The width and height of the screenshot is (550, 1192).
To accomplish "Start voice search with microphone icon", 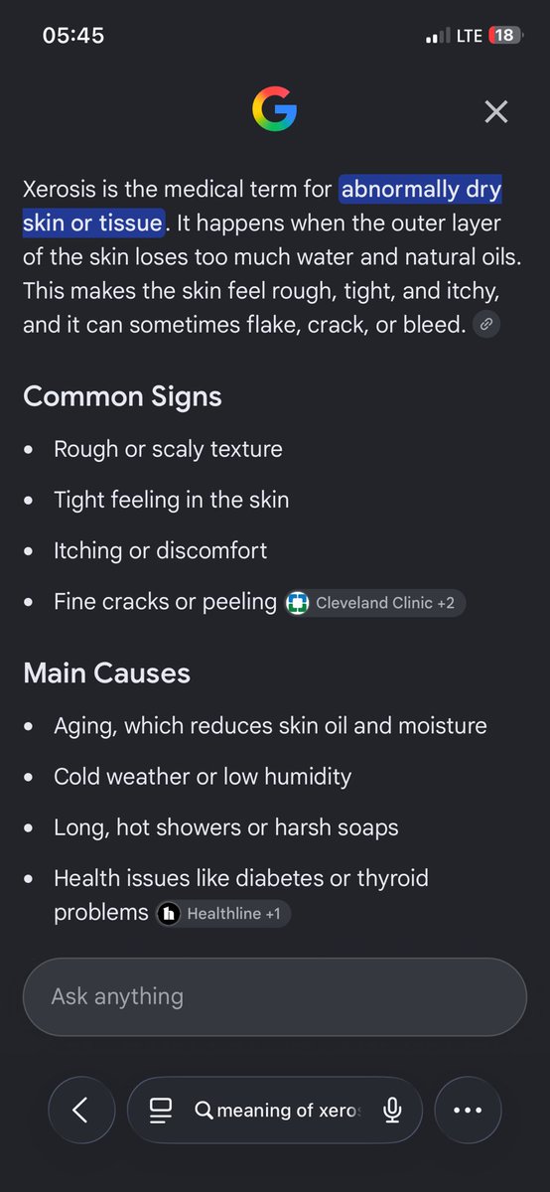I will 392,1111.
